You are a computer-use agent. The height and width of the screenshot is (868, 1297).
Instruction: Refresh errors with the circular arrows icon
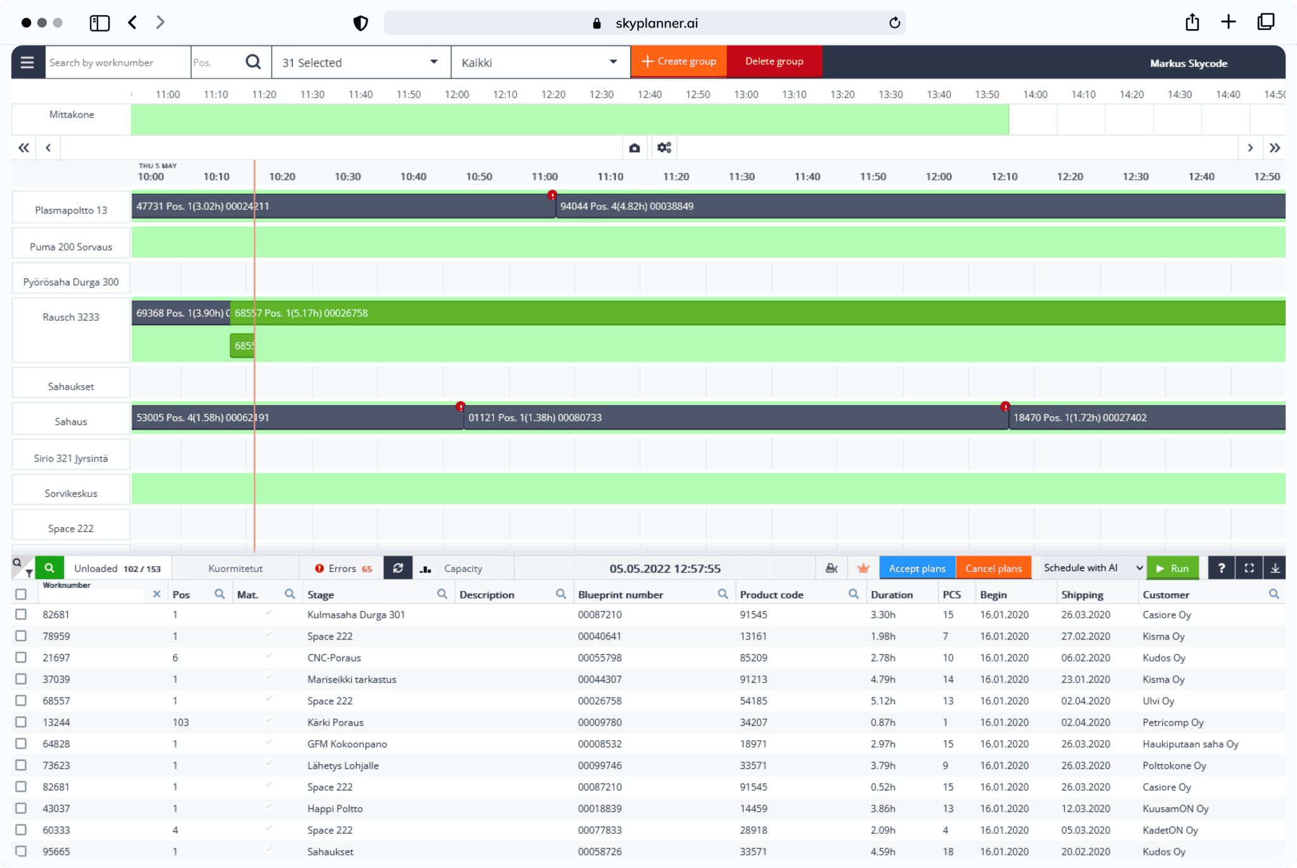pos(398,568)
